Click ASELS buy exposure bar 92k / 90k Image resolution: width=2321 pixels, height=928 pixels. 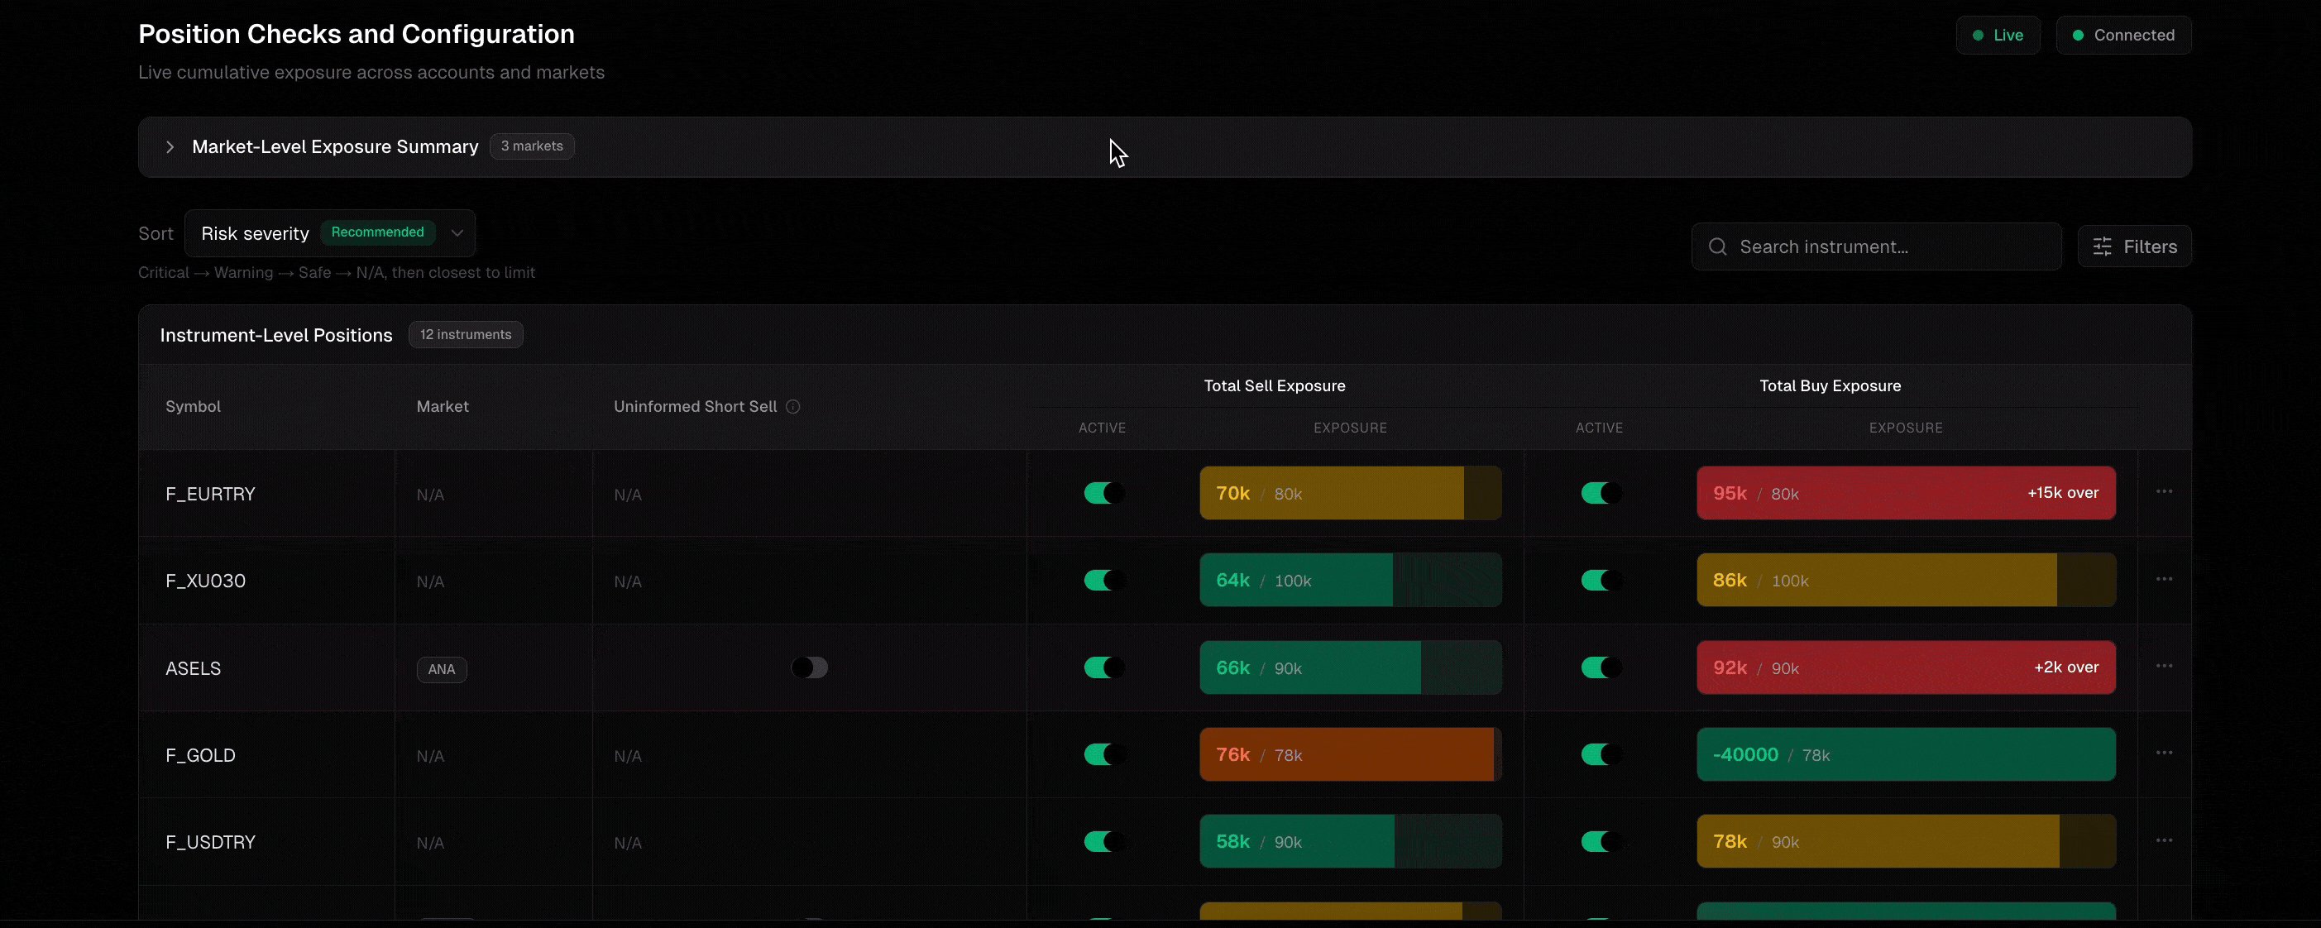coord(1906,667)
